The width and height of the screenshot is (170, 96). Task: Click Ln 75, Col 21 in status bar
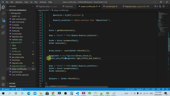[130, 89]
